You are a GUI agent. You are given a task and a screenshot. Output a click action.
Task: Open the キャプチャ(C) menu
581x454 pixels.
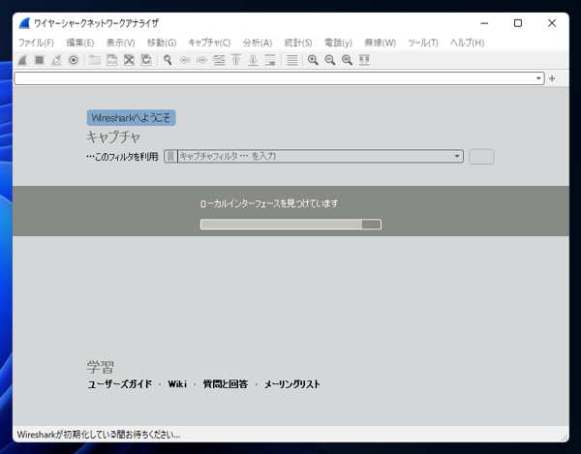(x=209, y=43)
